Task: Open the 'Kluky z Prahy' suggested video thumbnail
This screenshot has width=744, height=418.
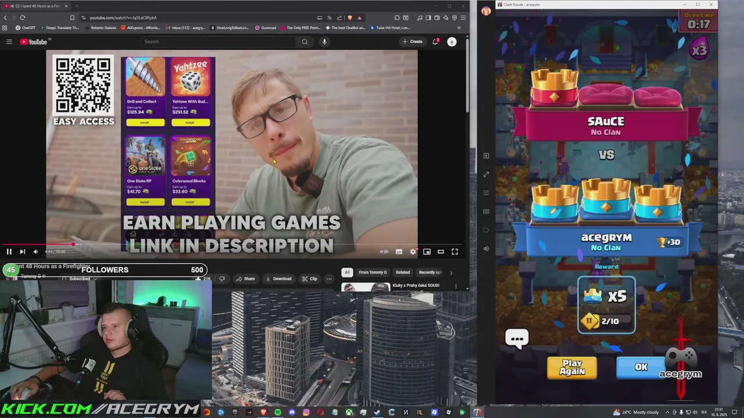Action: coord(366,287)
